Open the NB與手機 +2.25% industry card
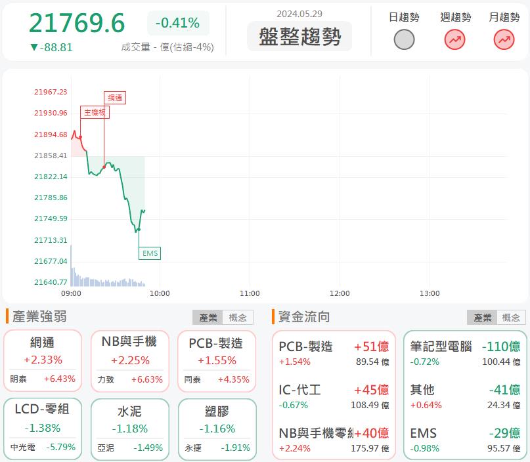 [130, 361]
